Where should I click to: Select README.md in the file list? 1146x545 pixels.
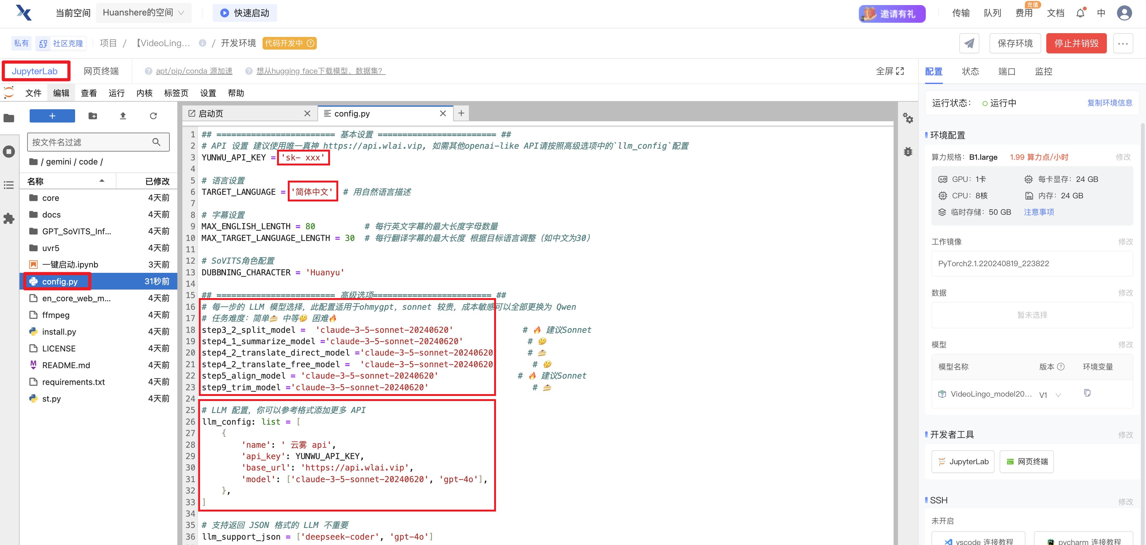[99, 365]
